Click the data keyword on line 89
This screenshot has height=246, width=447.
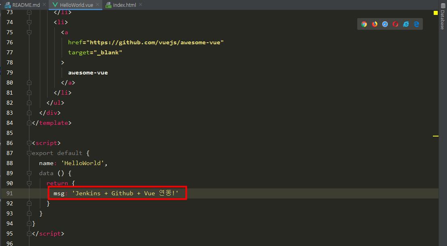pos(46,173)
